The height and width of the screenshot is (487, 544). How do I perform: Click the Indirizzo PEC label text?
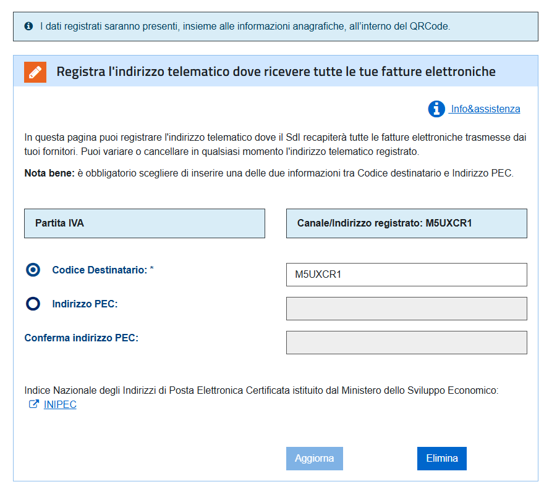[x=85, y=304]
